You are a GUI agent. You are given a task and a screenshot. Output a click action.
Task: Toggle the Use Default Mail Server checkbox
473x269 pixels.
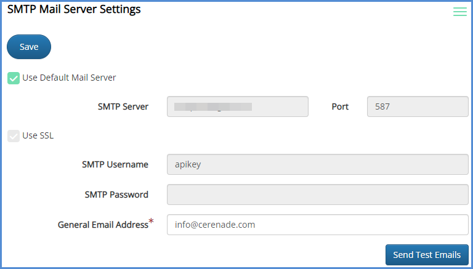(x=14, y=78)
